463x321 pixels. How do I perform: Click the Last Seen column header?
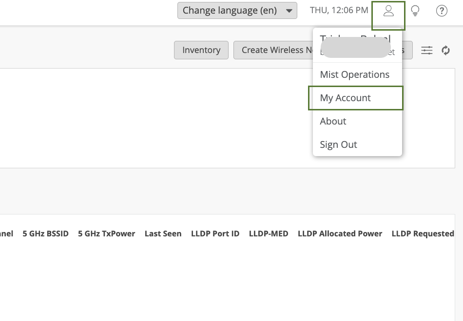pyautogui.click(x=163, y=233)
